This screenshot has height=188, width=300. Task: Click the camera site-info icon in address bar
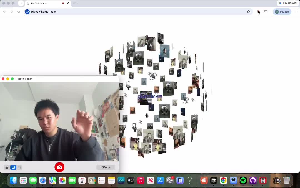pyautogui.click(x=27, y=12)
